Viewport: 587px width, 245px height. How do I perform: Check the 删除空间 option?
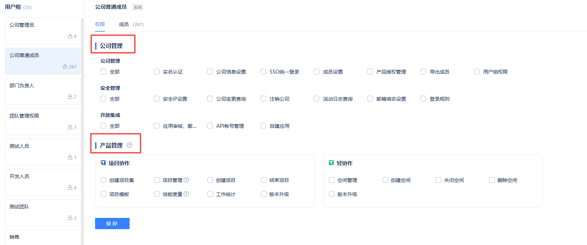[492, 180]
